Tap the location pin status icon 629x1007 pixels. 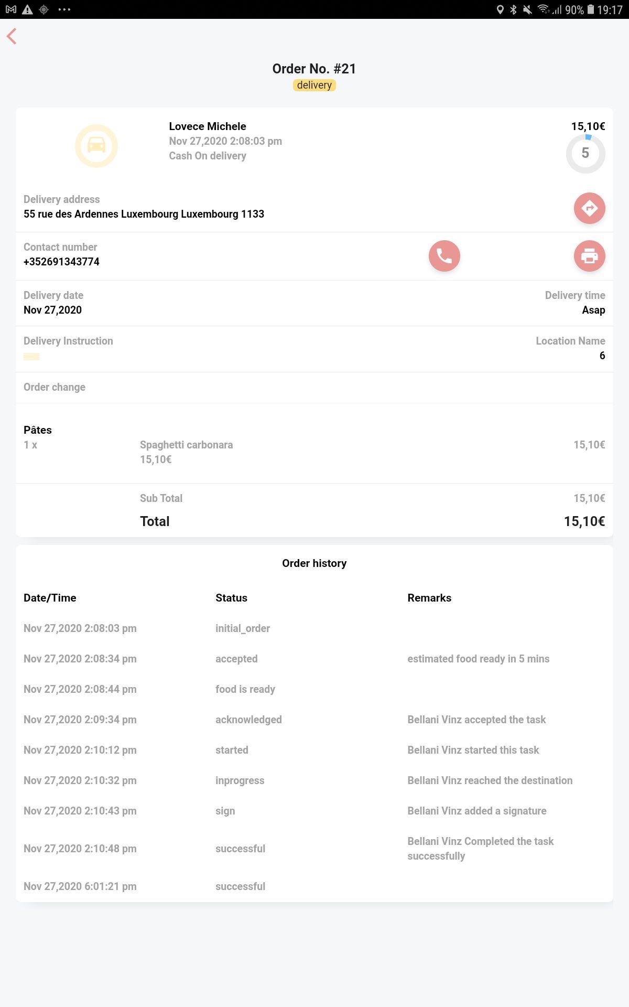[500, 9]
